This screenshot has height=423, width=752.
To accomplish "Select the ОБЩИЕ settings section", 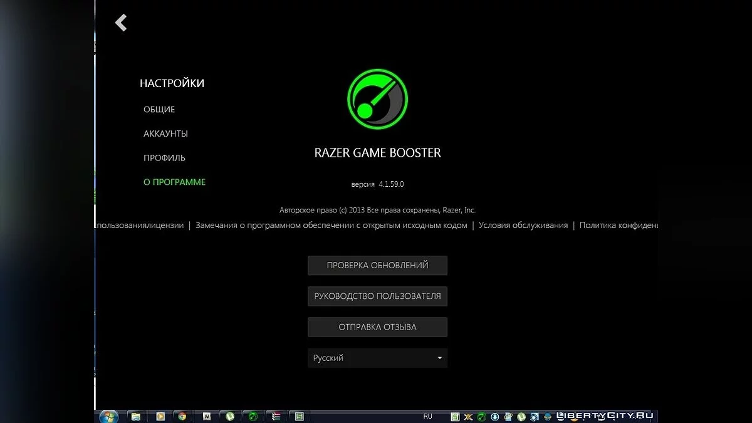I will coord(159,108).
